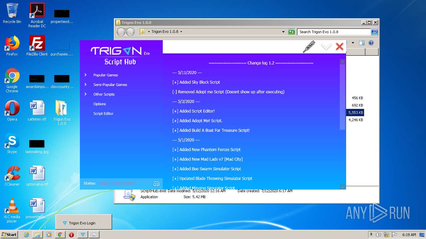Click the volume speaker tray icon
426x239 pixels.
tap(378, 235)
